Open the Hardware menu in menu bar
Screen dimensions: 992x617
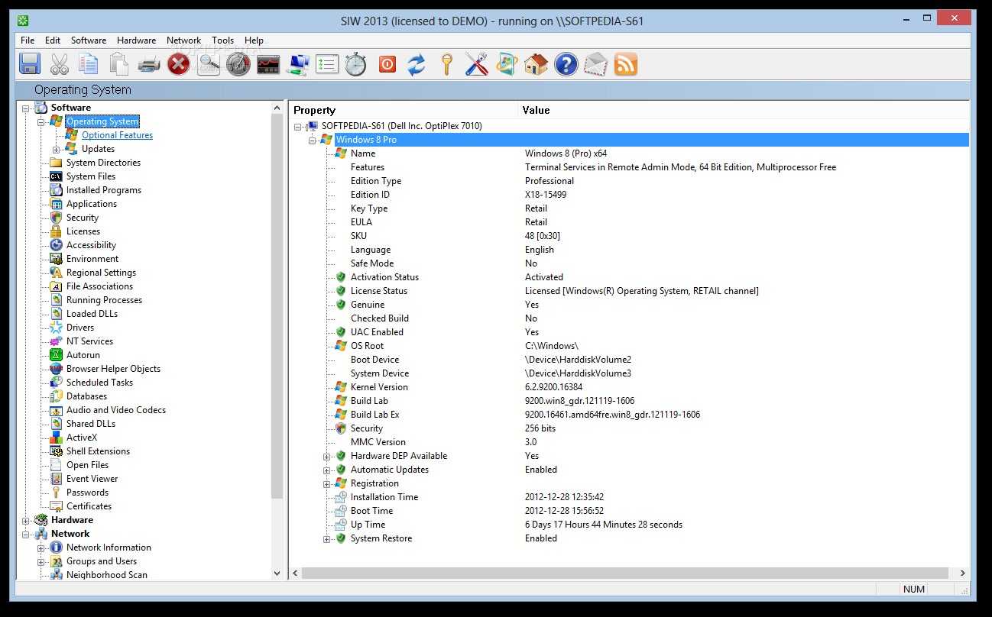tap(136, 40)
